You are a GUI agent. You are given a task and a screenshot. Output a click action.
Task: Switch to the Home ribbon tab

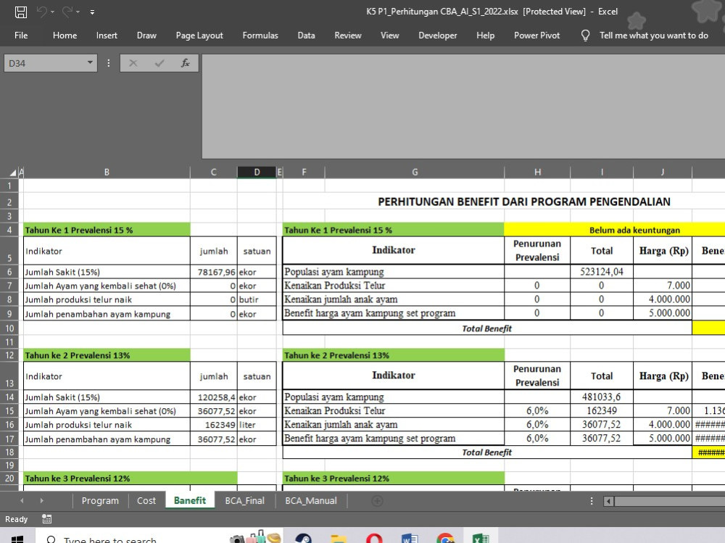tap(65, 35)
